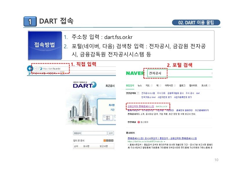This screenshot has width=244, height=173.
Task: Switch to the 책 tab
Action: point(157,85)
